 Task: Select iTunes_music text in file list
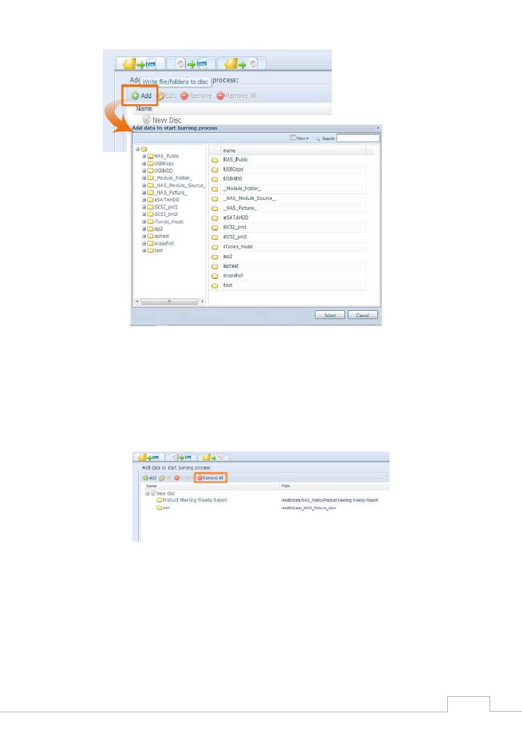tap(238, 247)
